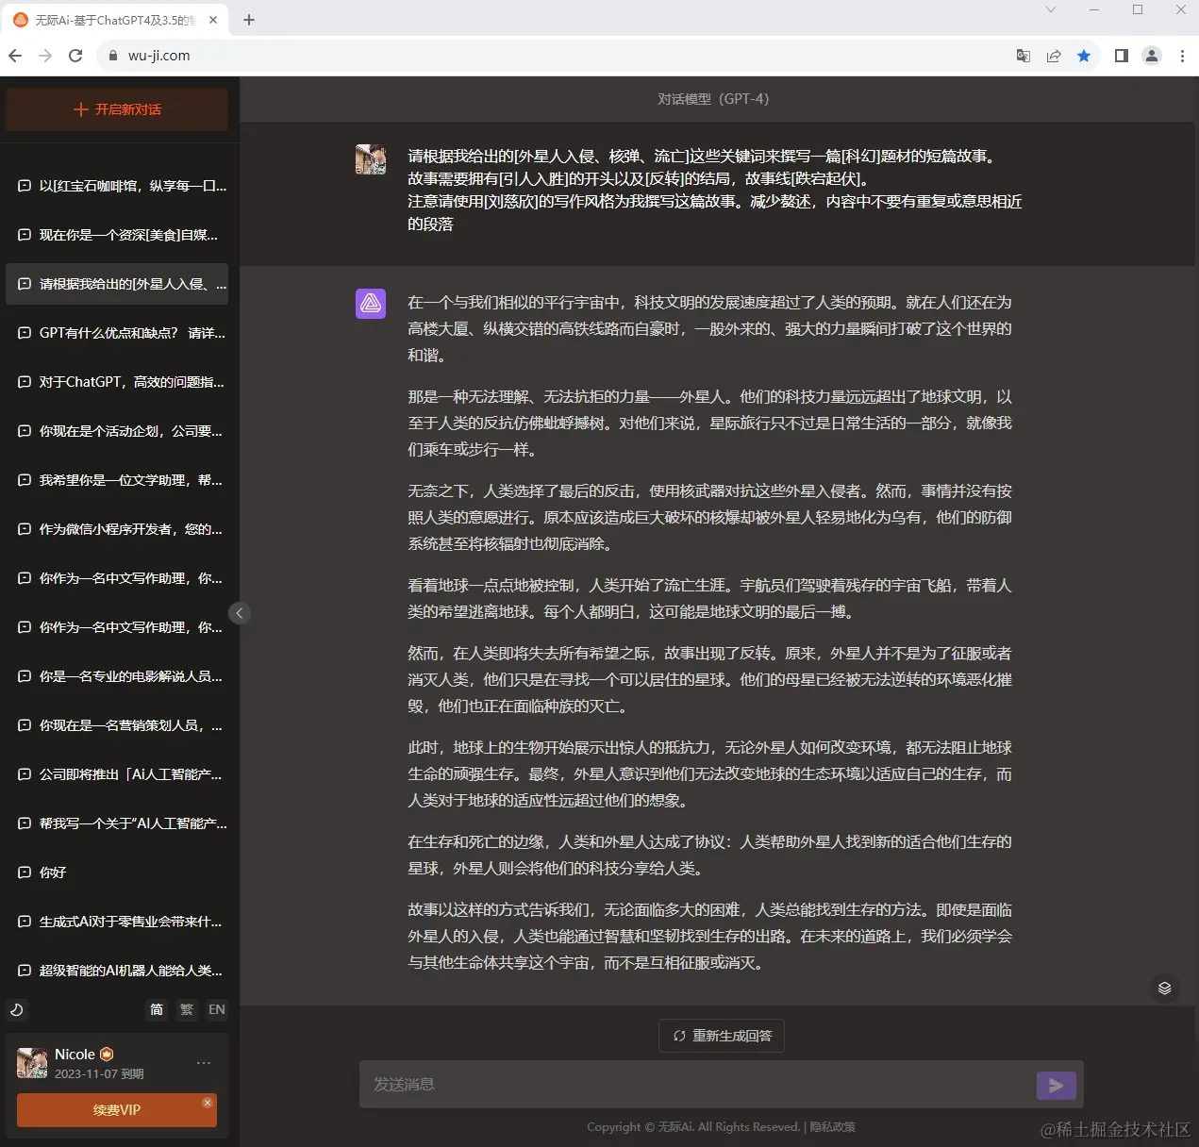Click the user avatar next to the prompt
Viewport: 1199px width, 1147px height.
tap(371, 159)
